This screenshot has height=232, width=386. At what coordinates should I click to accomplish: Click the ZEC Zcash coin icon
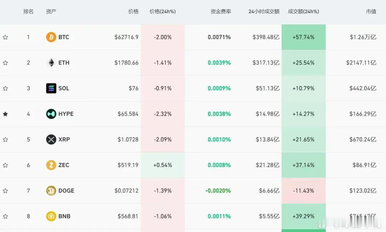(51, 165)
